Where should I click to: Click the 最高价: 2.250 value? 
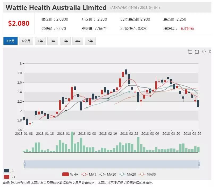tap(175, 19)
